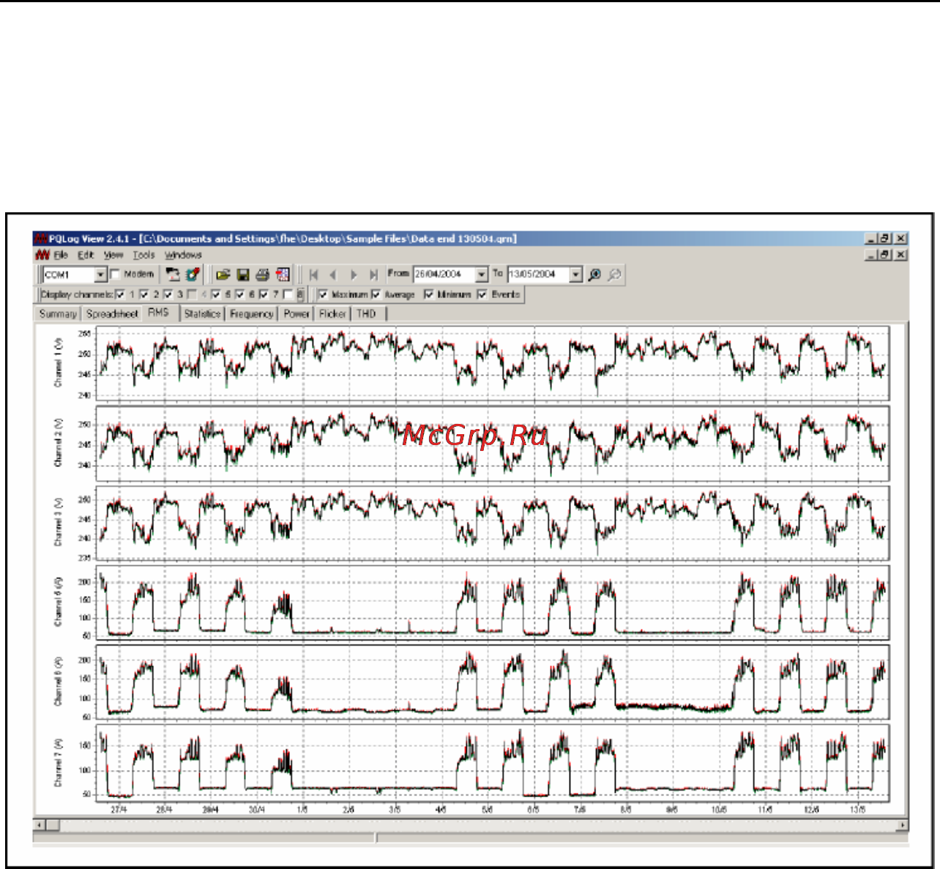Image resolution: width=940 pixels, height=869 pixels.
Task: Click the download data from logger icon
Action: [x=173, y=275]
